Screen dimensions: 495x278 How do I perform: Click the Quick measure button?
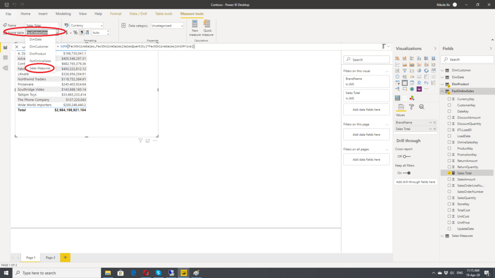207,28
